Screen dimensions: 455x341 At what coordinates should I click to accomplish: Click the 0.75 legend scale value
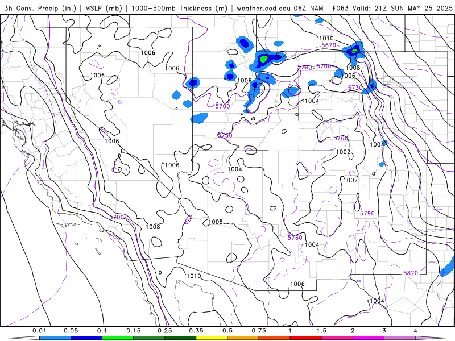click(x=259, y=331)
